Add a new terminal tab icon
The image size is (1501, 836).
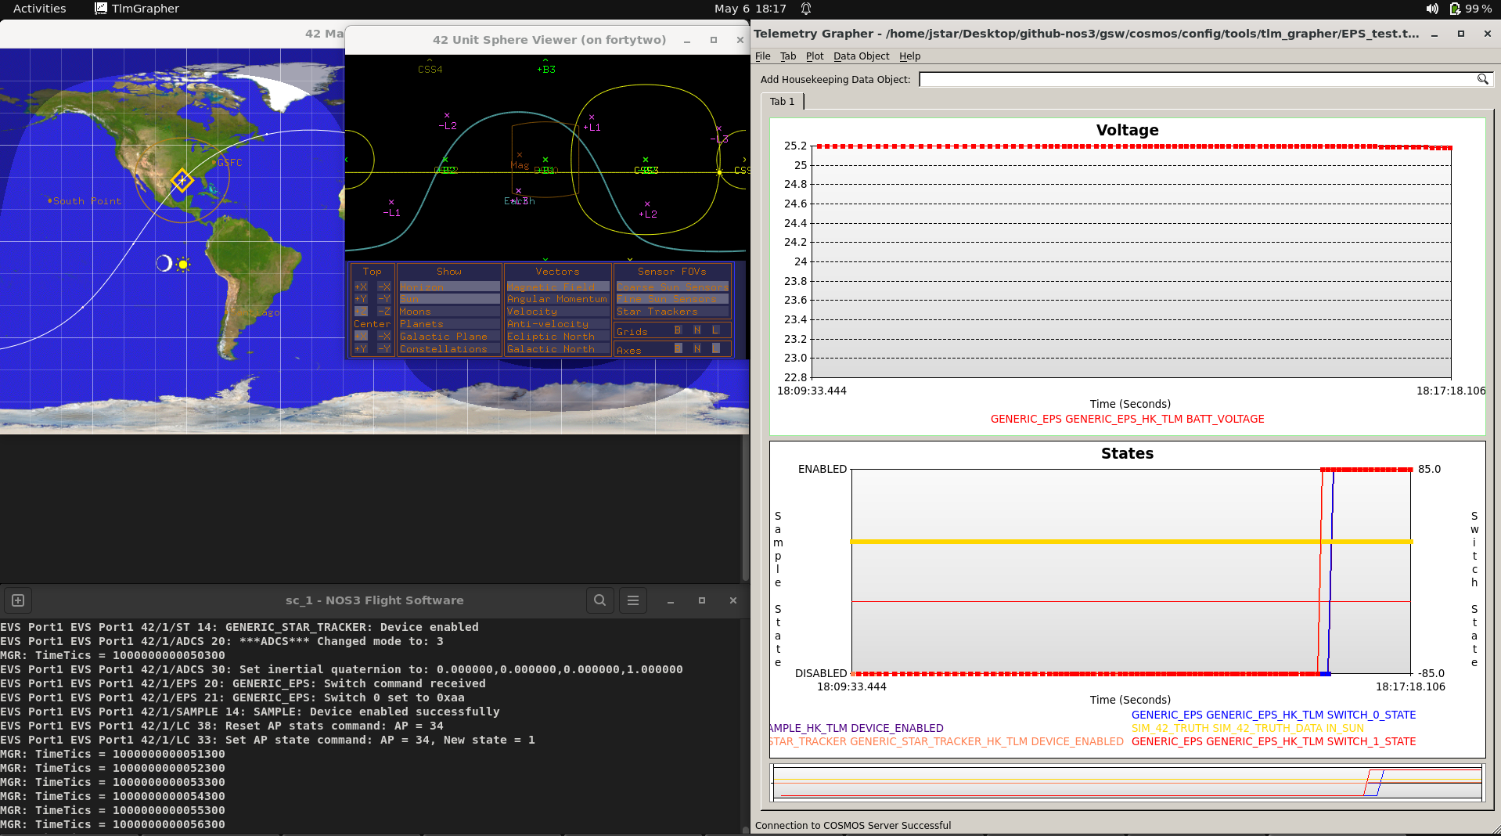tap(18, 600)
